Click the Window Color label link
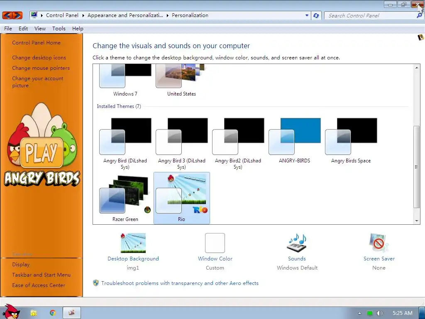The width and height of the screenshot is (425, 319). pos(215,258)
